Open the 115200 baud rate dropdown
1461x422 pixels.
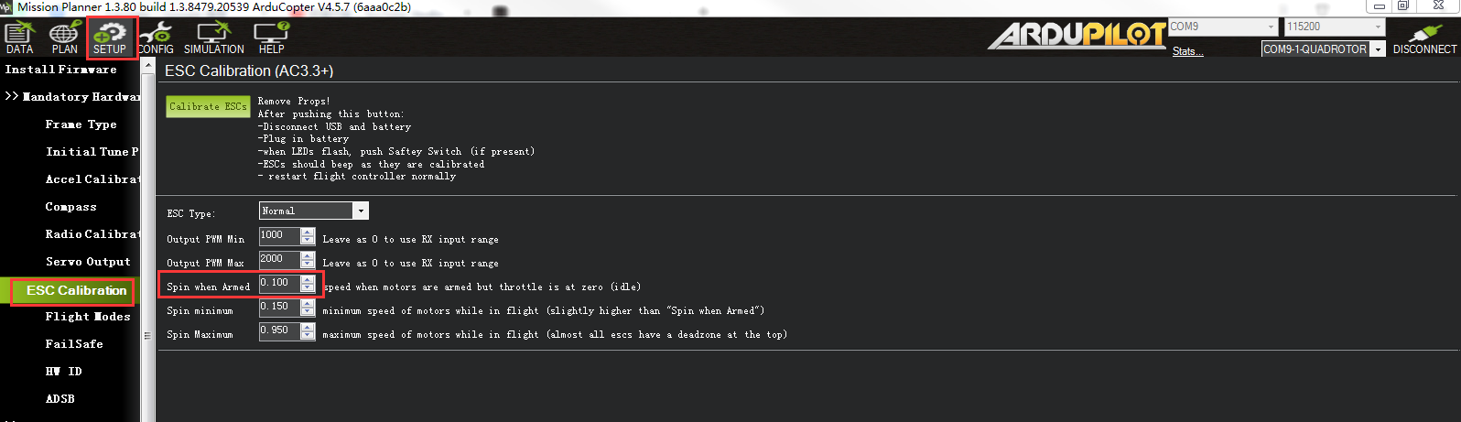pyautogui.click(x=1378, y=27)
